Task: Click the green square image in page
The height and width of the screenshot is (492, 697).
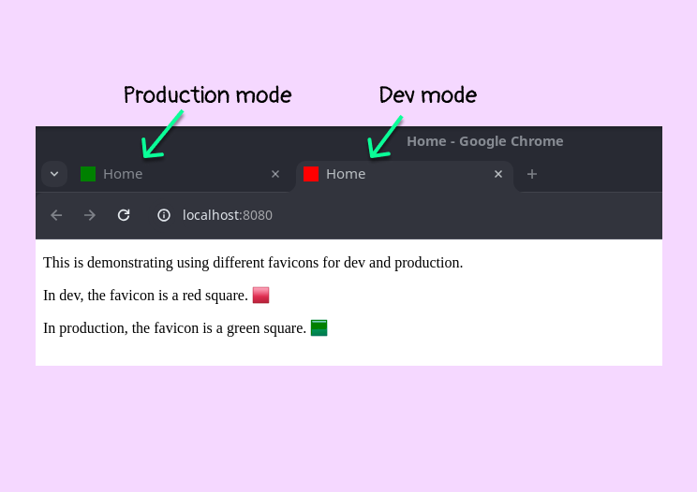Action: [x=319, y=328]
